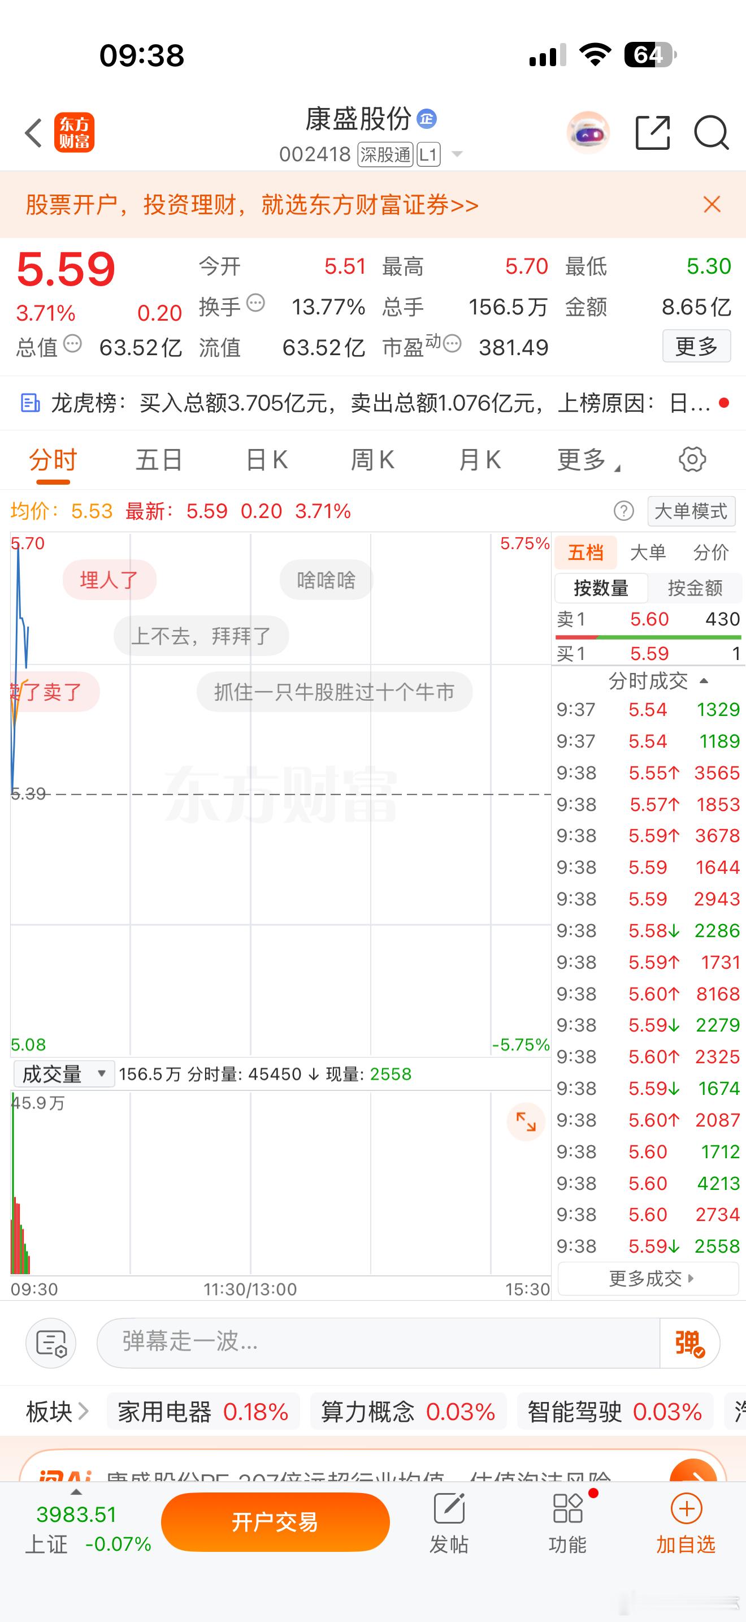The image size is (746, 1622).
Task: Tap the 深股通 tag
Action: point(385,154)
